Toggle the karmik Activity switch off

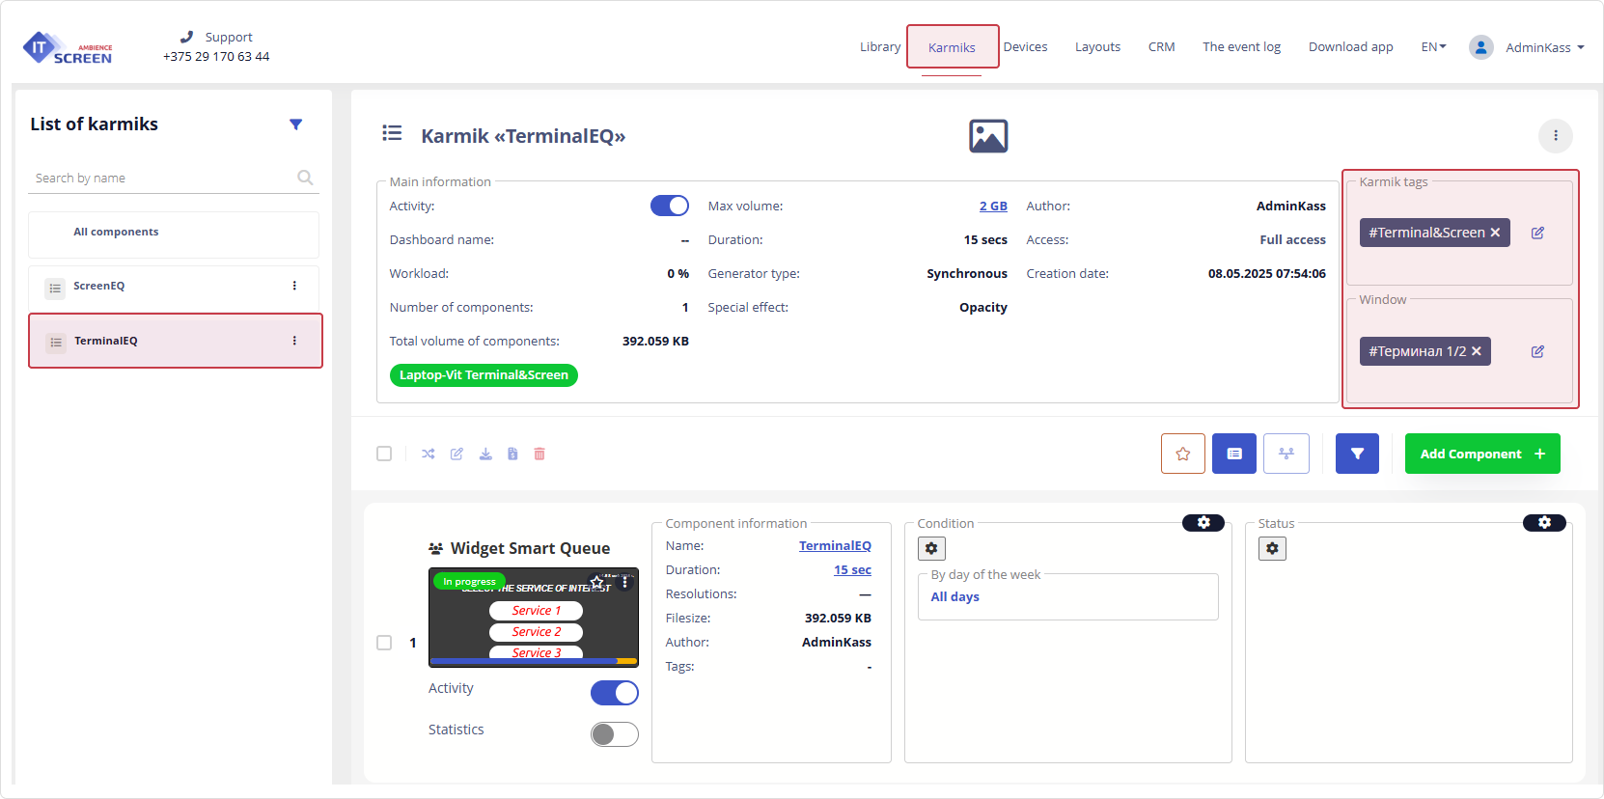[669, 206]
